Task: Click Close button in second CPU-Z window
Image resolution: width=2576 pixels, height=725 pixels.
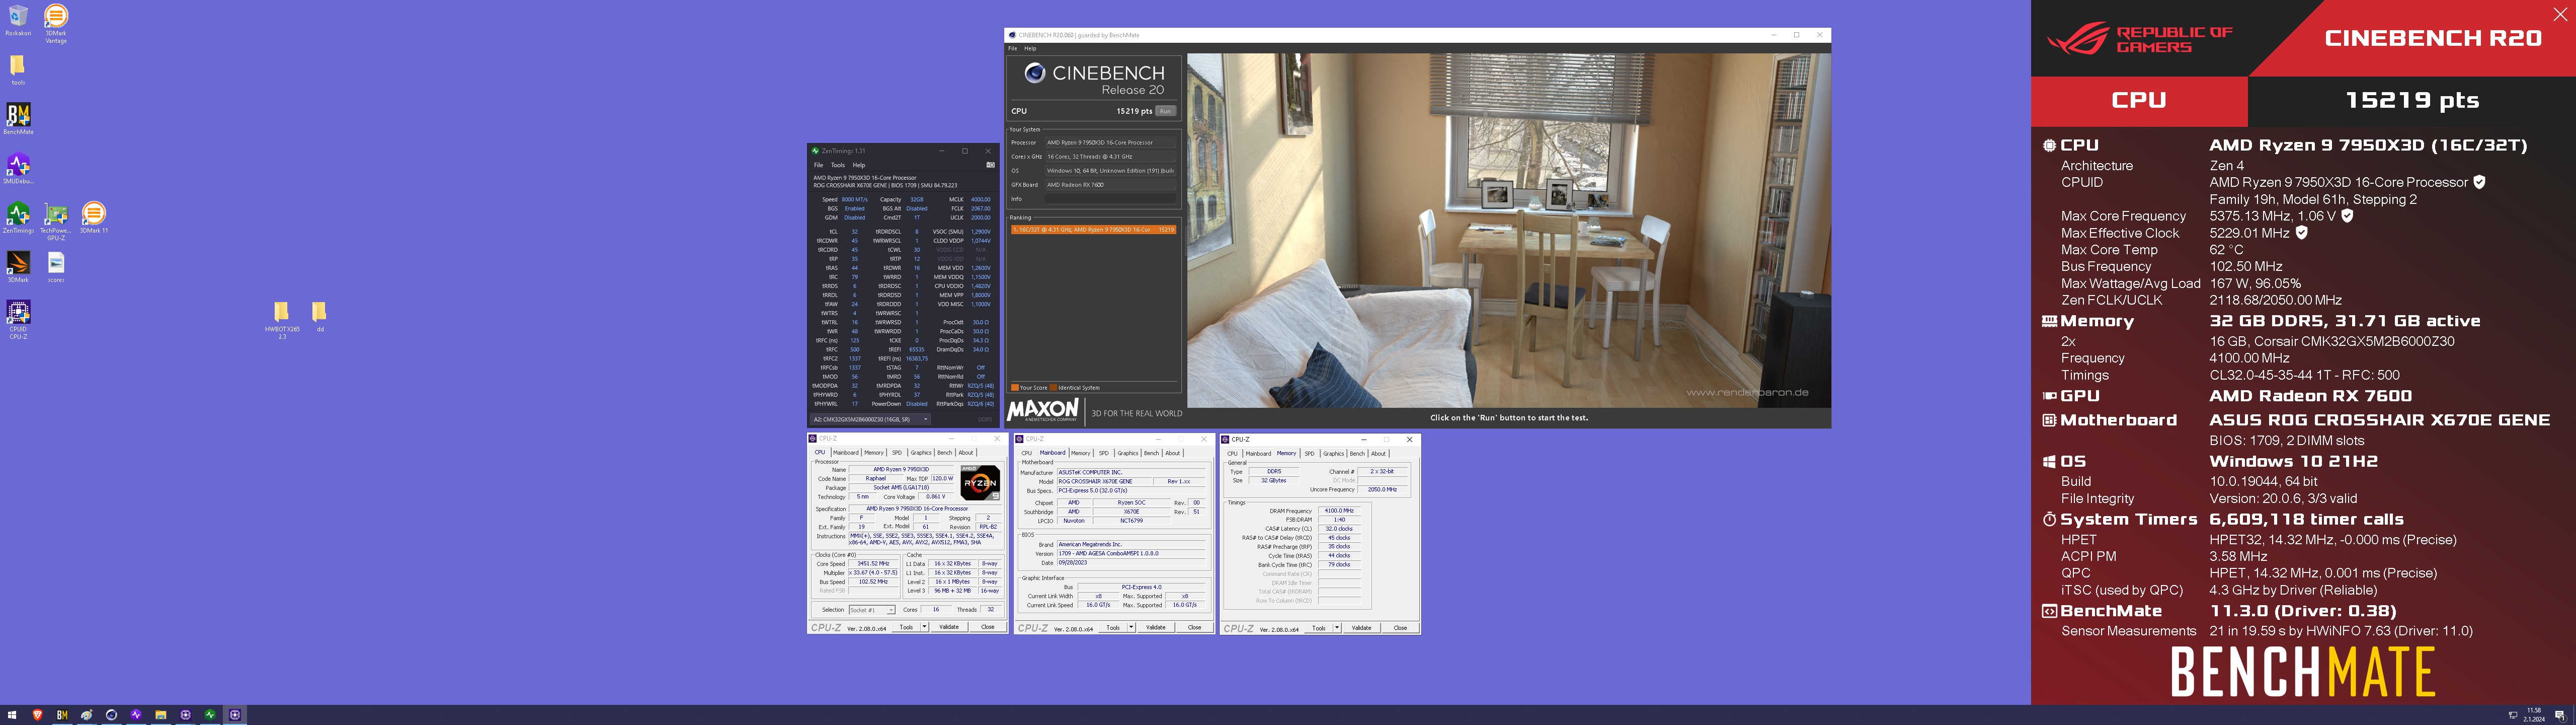Action: click(x=1195, y=627)
